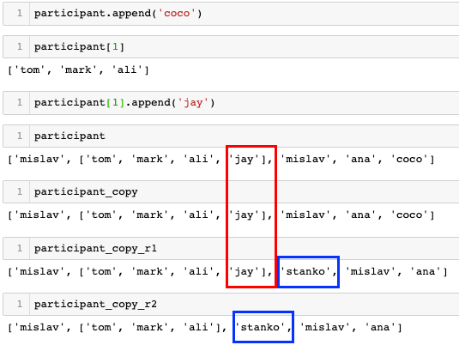Image resolution: width=459 pixels, height=345 pixels.
Task: Click line number 1 of the participant.append('coco') cell
Action: click(x=20, y=13)
